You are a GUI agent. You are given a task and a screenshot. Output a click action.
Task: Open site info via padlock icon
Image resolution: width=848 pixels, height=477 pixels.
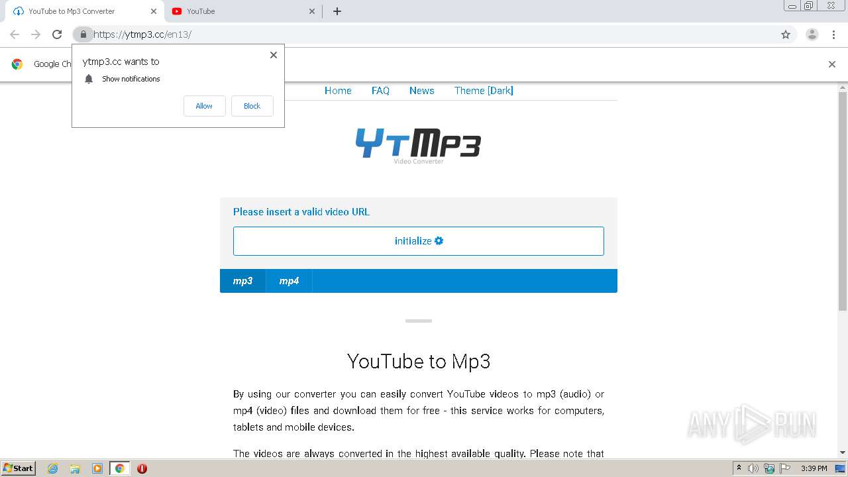click(83, 34)
